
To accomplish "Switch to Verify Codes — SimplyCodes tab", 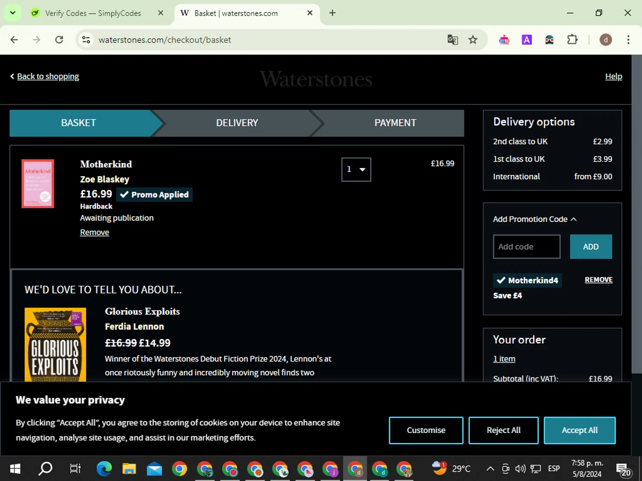I will pyautogui.click(x=93, y=13).
